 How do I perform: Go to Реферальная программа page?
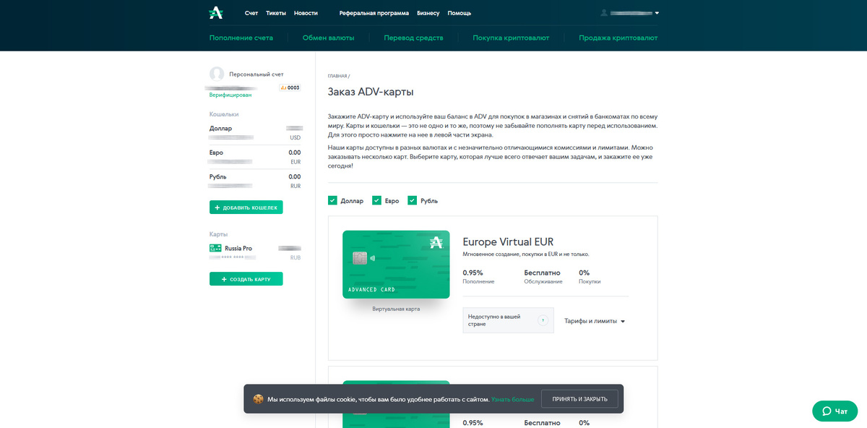(374, 13)
